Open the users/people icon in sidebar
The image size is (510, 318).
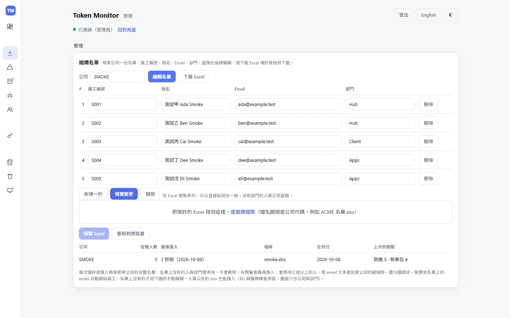pos(10,110)
